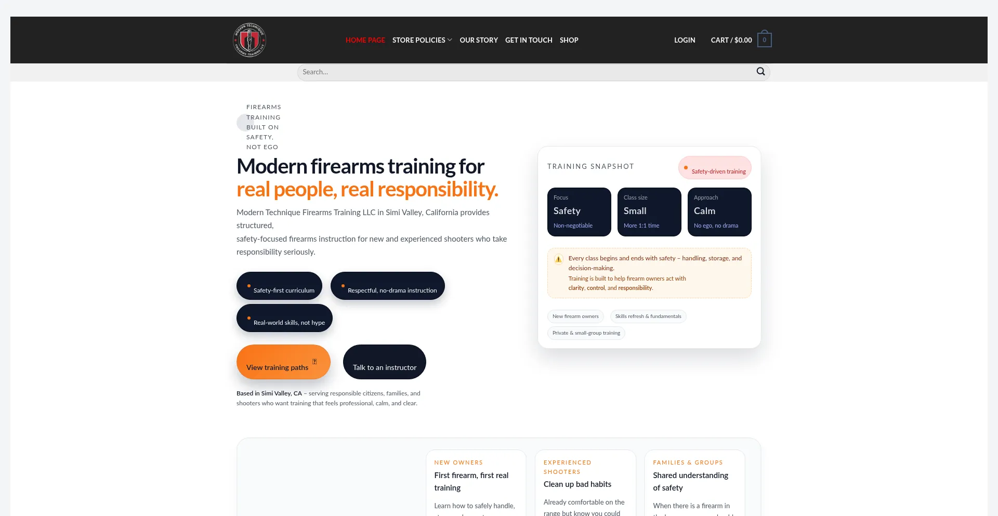Focus the Search input field
Screen dimensions: 998x516
tap(525, 72)
